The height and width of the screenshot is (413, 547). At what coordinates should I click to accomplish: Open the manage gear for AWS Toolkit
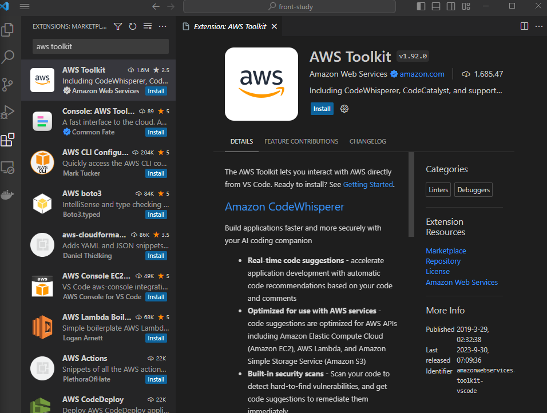tap(344, 109)
